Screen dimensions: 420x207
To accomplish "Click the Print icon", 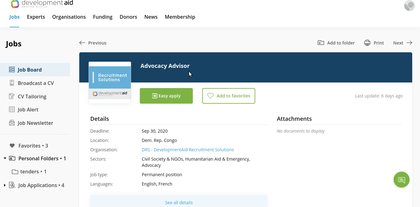I will tap(367, 43).
